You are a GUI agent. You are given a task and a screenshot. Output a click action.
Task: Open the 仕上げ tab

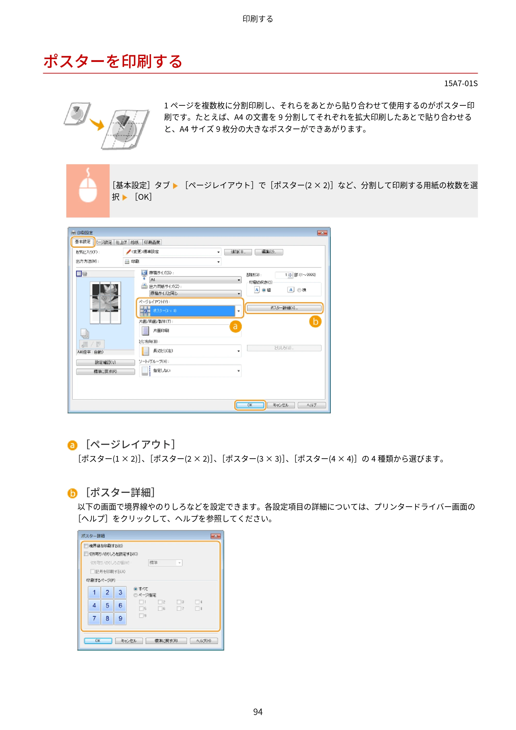pos(121,242)
